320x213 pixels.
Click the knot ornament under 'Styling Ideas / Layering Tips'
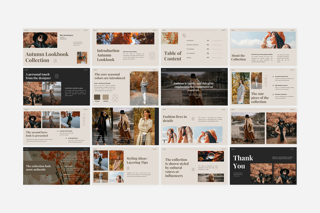tap(128, 168)
